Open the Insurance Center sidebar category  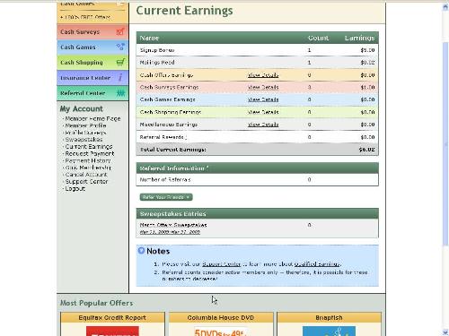click(x=92, y=78)
